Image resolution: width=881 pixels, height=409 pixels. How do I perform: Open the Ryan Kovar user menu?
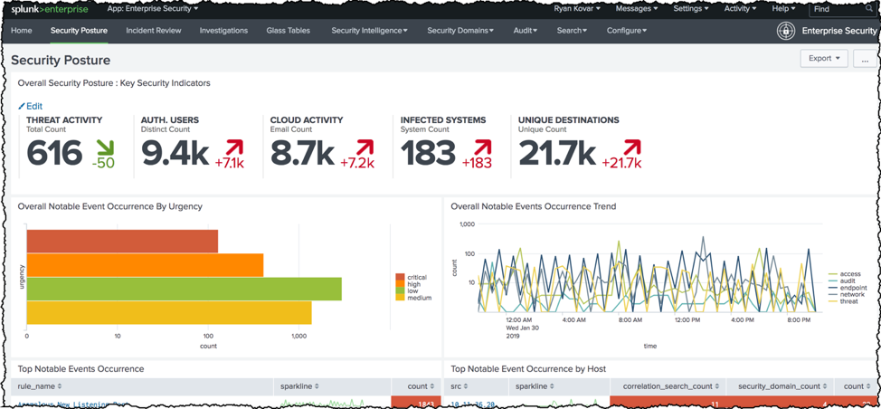tap(577, 9)
